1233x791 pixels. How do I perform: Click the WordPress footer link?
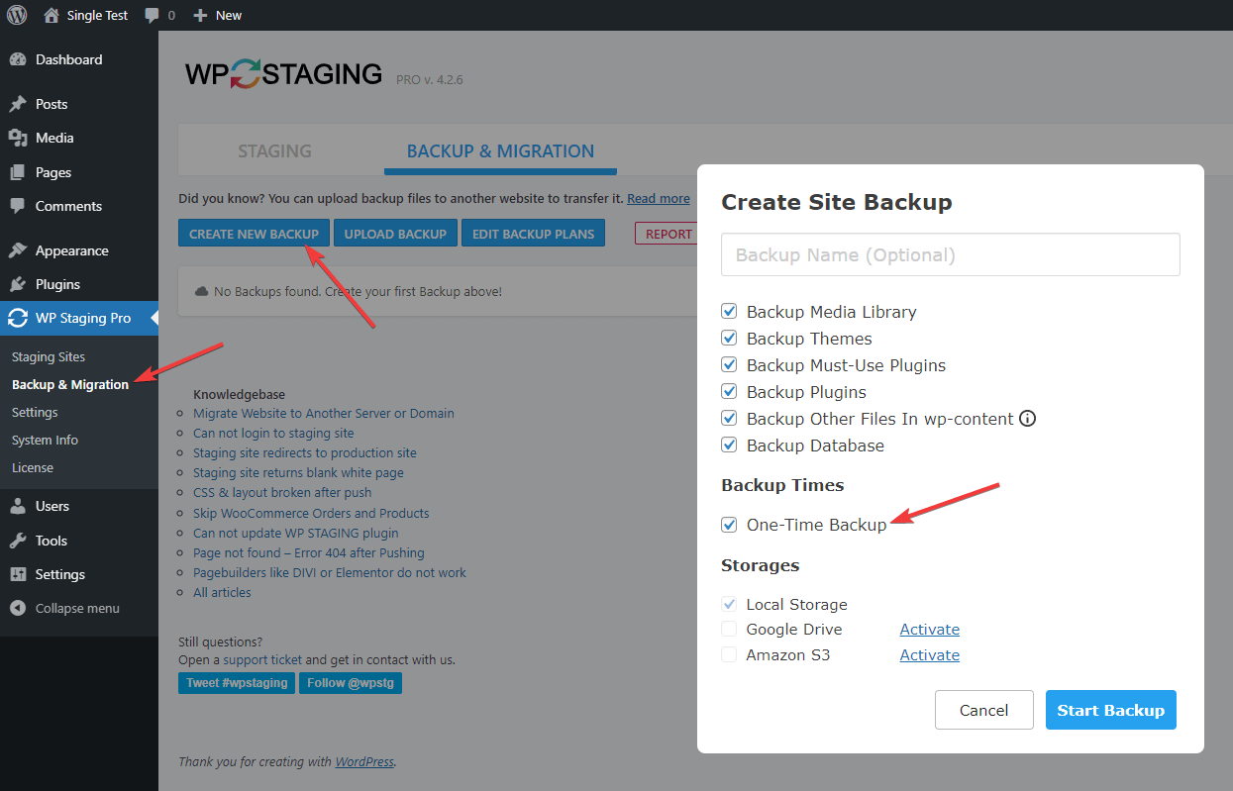coord(364,762)
